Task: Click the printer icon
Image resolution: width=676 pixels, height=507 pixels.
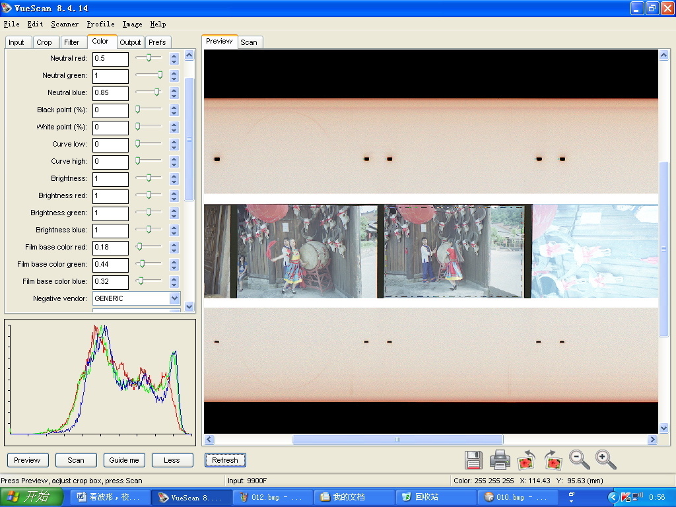Action: point(500,459)
